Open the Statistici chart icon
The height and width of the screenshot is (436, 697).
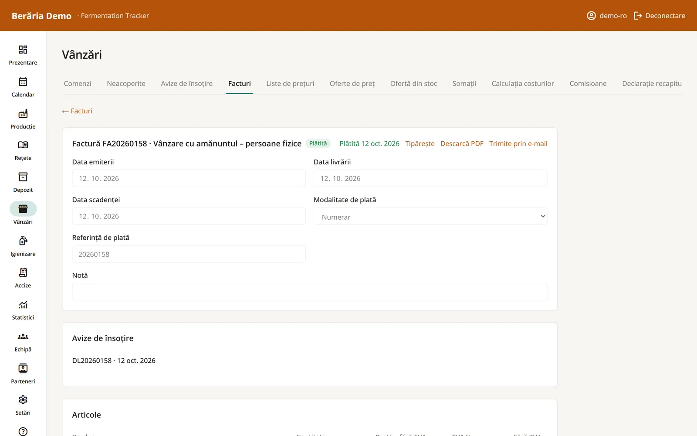[x=23, y=304]
